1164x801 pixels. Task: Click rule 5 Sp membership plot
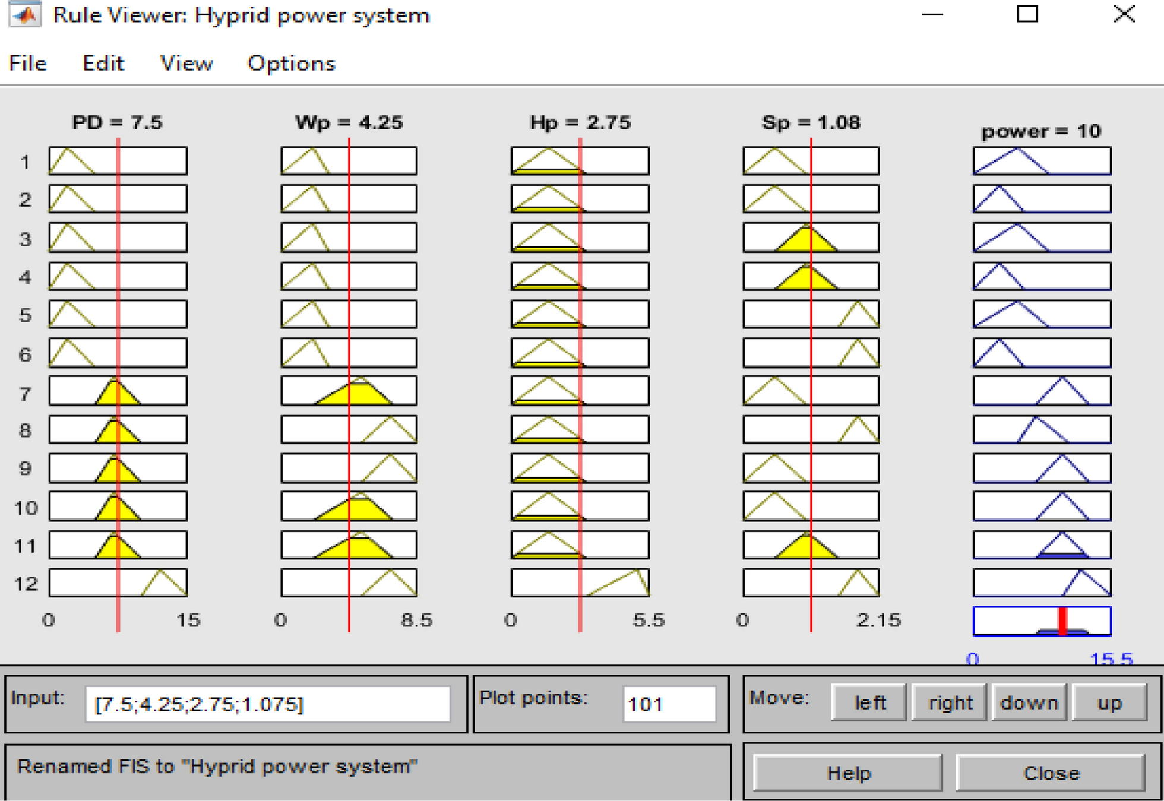pos(811,314)
